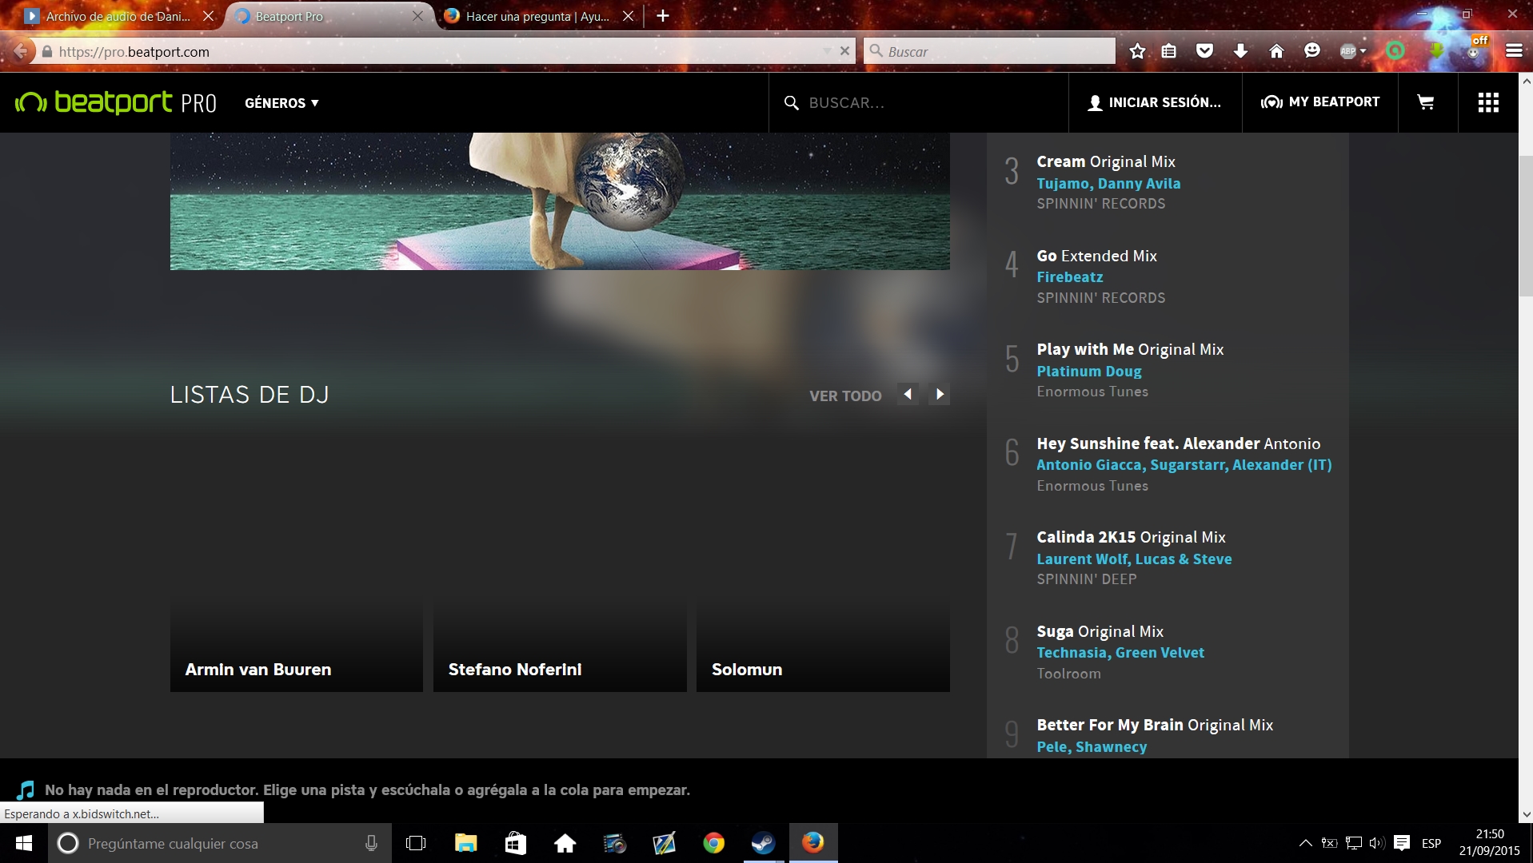This screenshot has height=863, width=1533.
Task: Click the Adblock Plus icon
Action: click(x=1348, y=51)
